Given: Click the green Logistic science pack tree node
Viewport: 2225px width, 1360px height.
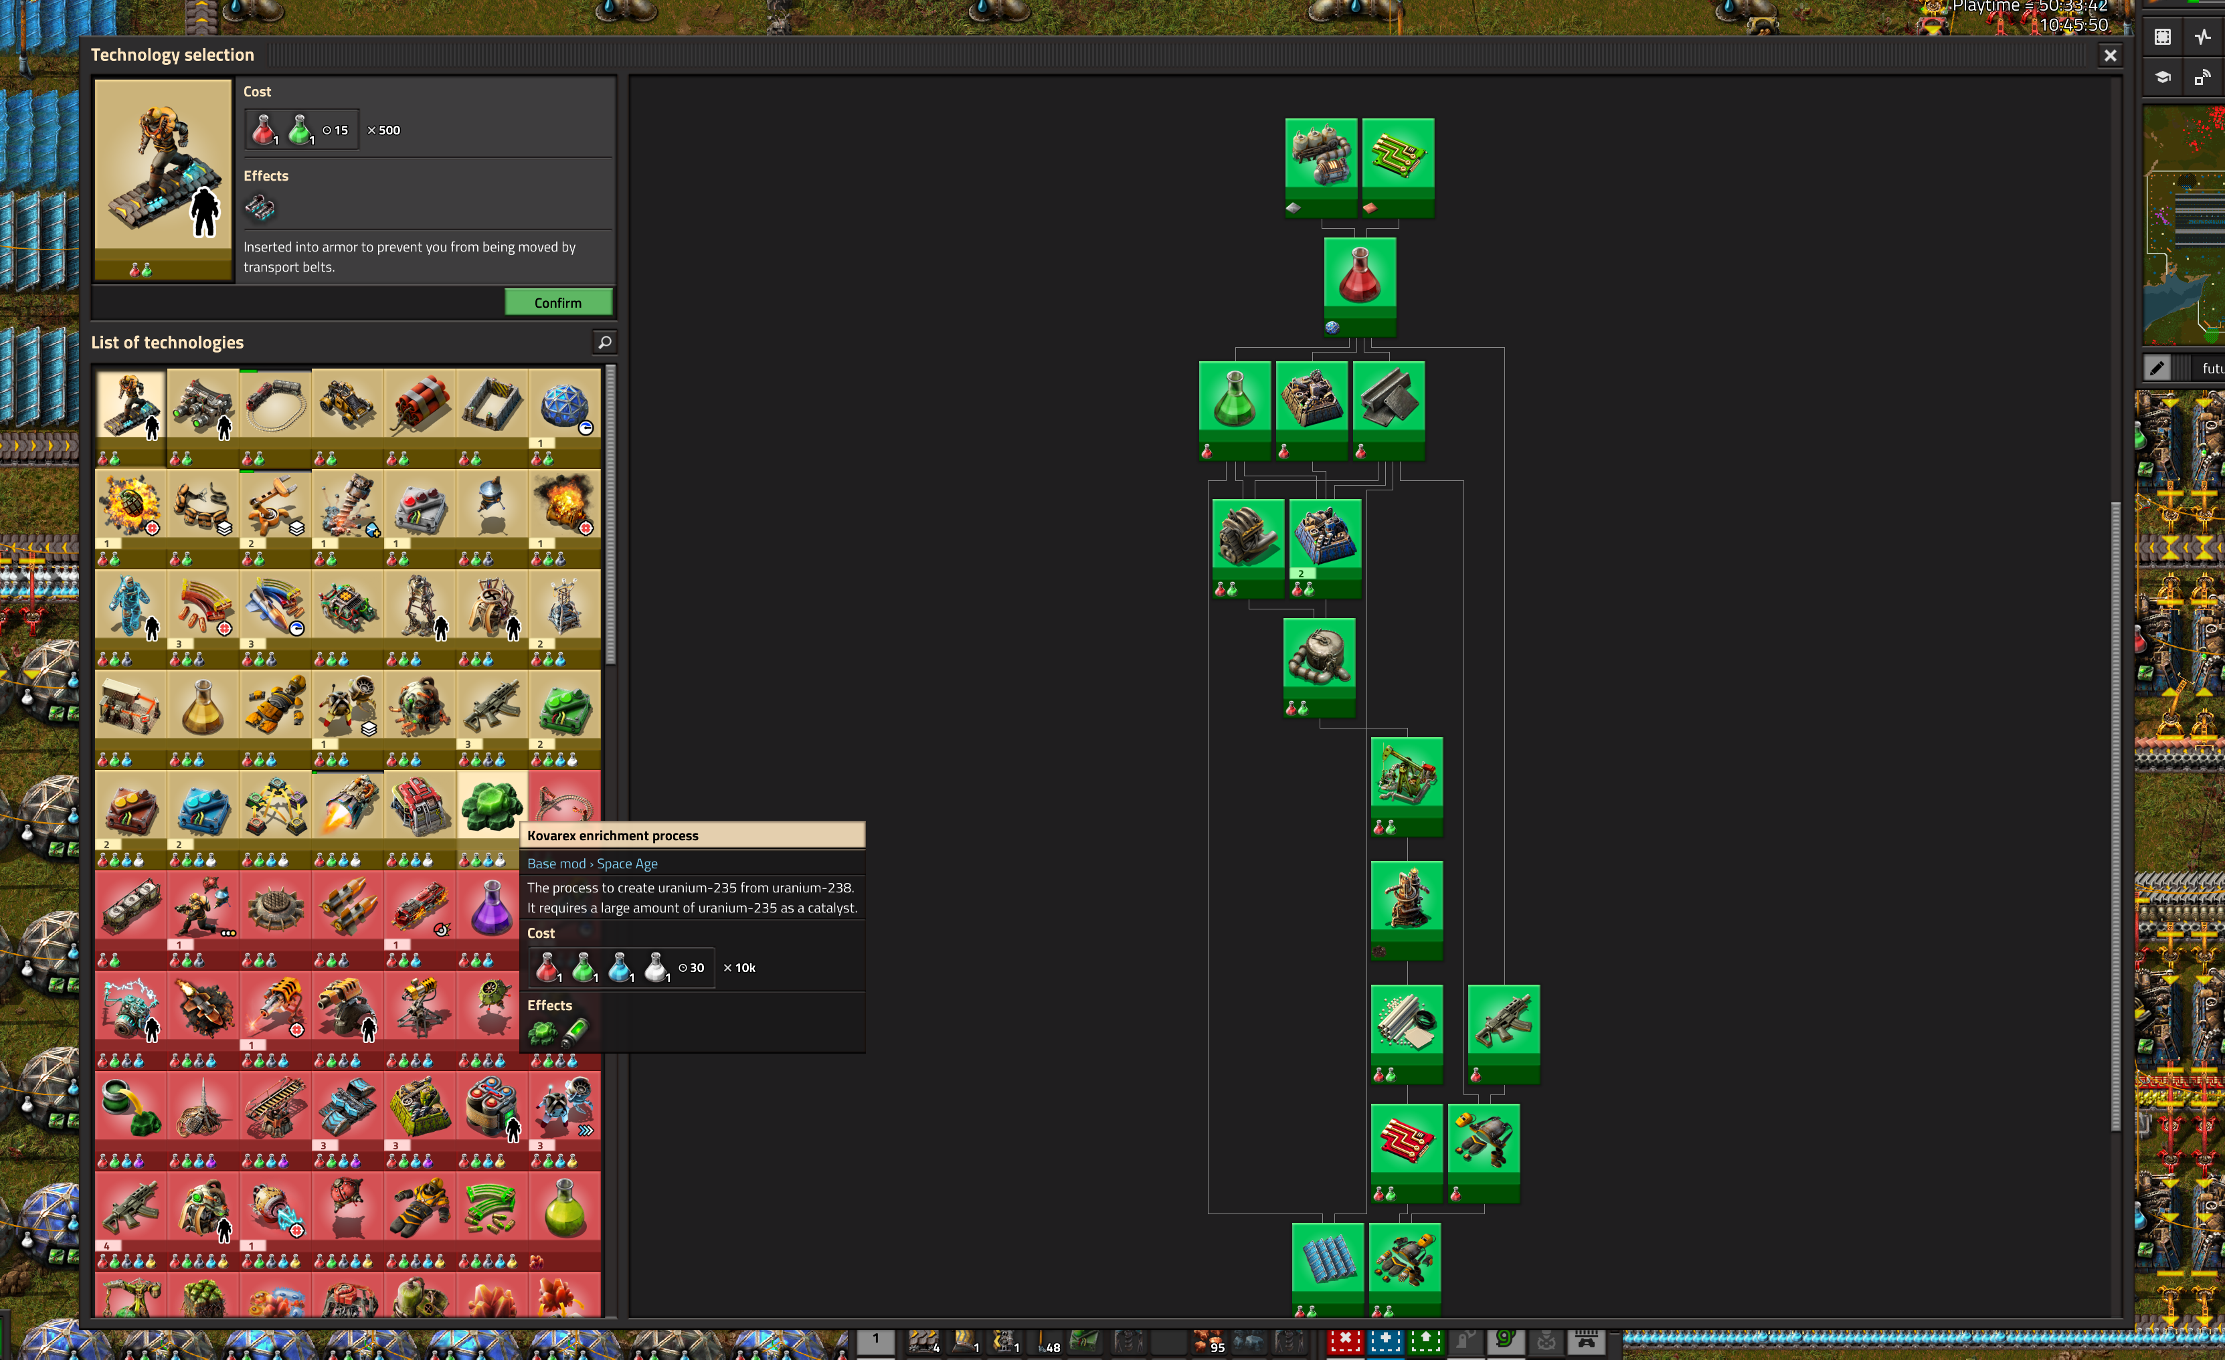Looking at the screenshot, I should click(x=1235, y=411).
